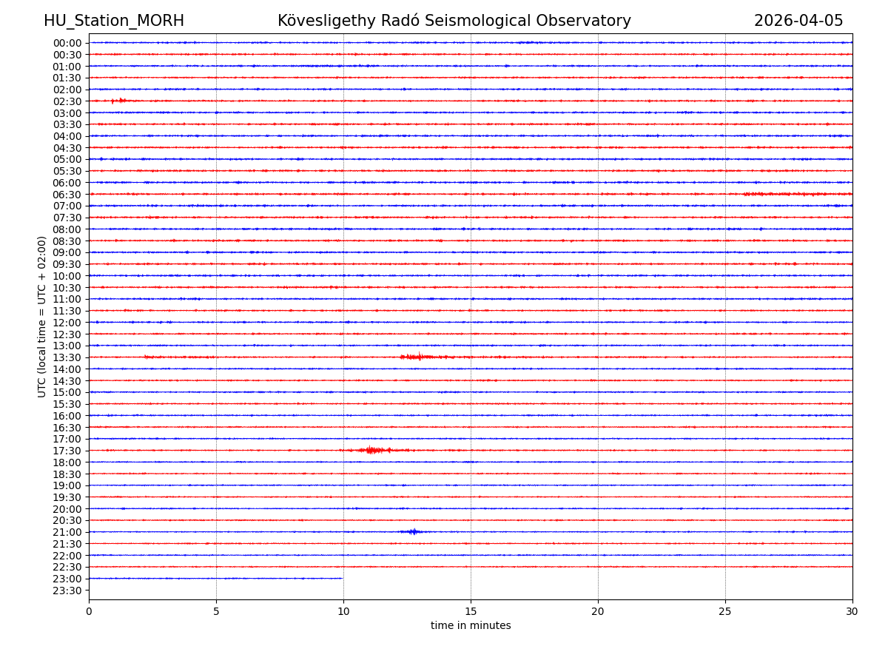Click the 09:30 row time label
Image resolution: width=888 pixels, height=666 pixels.
[x=67, y=264]
